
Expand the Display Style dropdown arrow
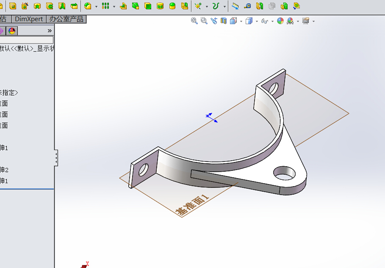(x=257, y=21)
